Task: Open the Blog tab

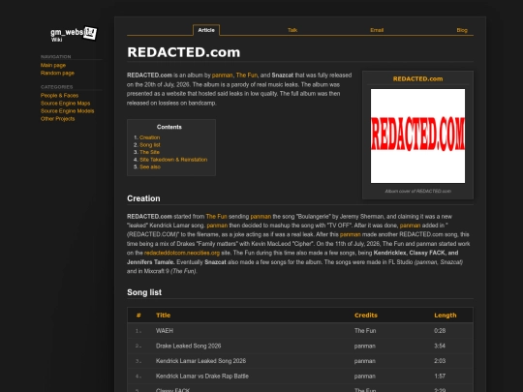Action: pyautogui.click(x=462, y=30)
